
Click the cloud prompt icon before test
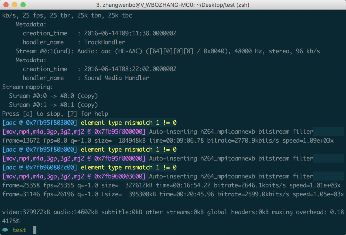pos(5,230)
